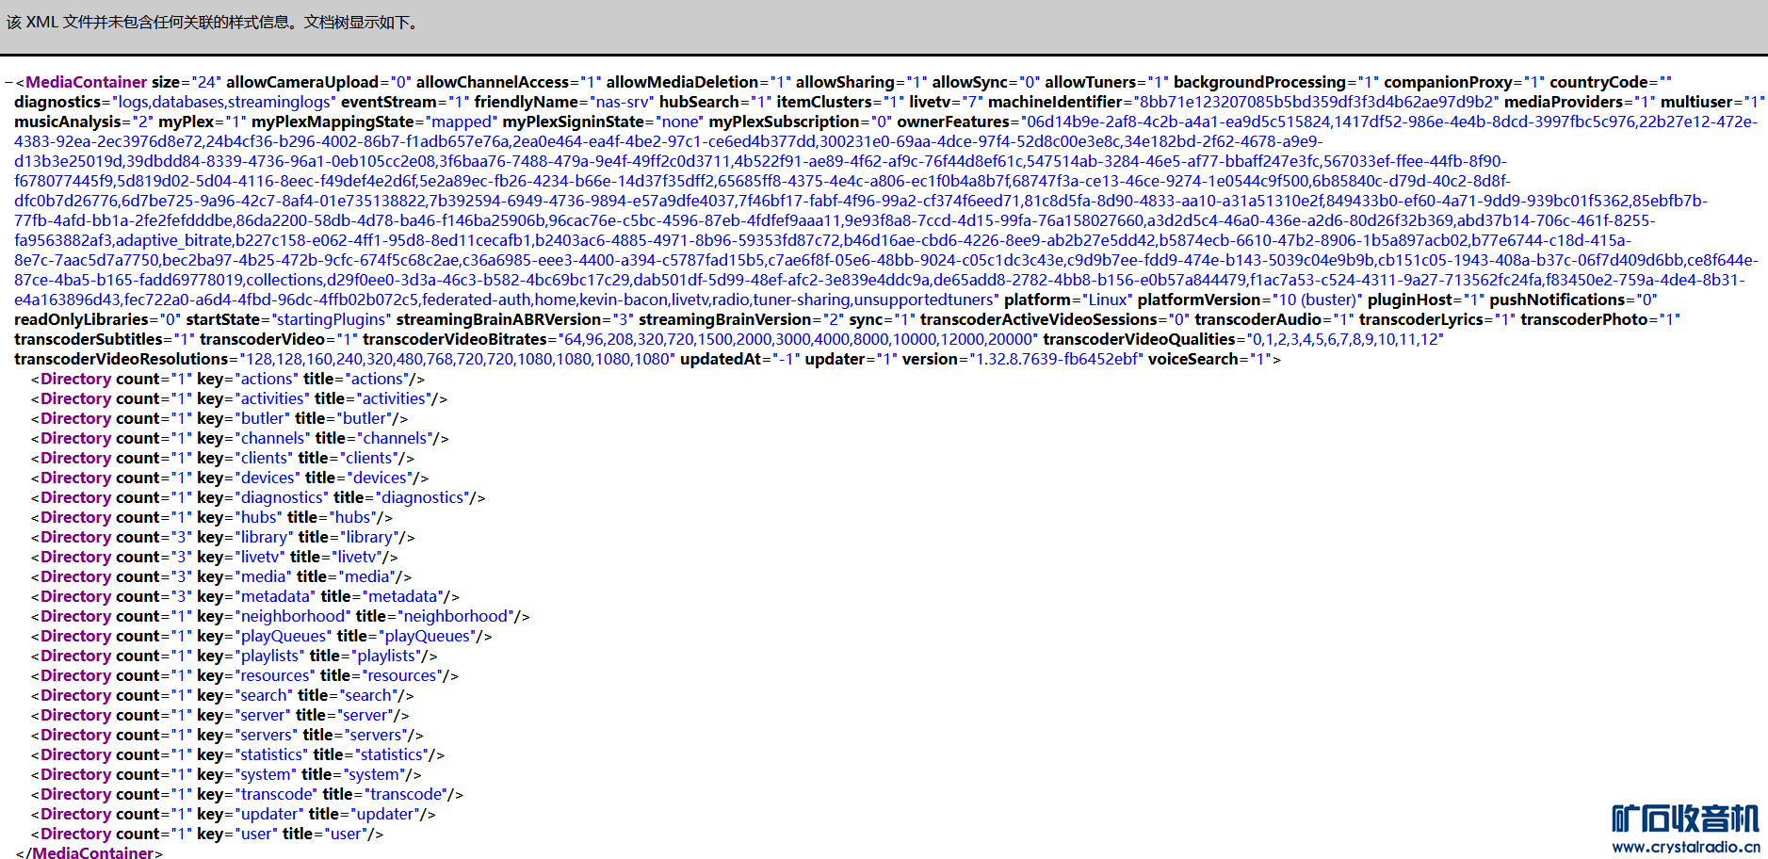Click the voiceSearch attribute name
This screenshot has height=859, width=1768.
(1192, 360)
